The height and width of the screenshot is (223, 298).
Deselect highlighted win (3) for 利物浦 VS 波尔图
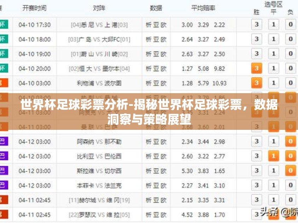[257, 83]
